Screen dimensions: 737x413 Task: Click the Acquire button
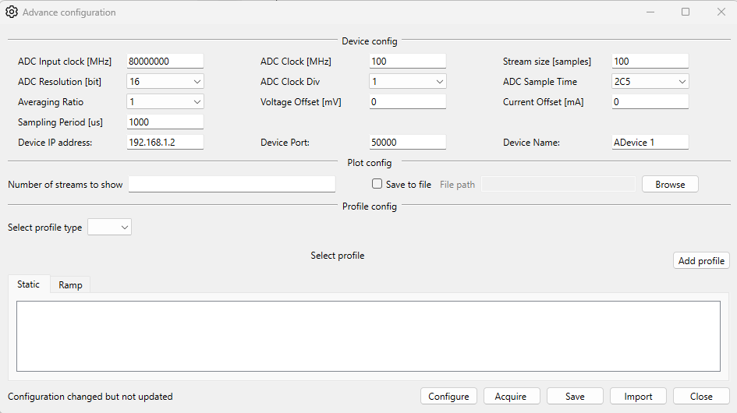(x=511, y=397)
